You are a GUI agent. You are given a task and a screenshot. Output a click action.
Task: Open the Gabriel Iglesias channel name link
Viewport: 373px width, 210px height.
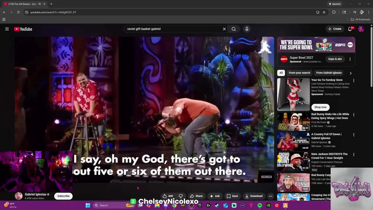click(x=36, y=194)
